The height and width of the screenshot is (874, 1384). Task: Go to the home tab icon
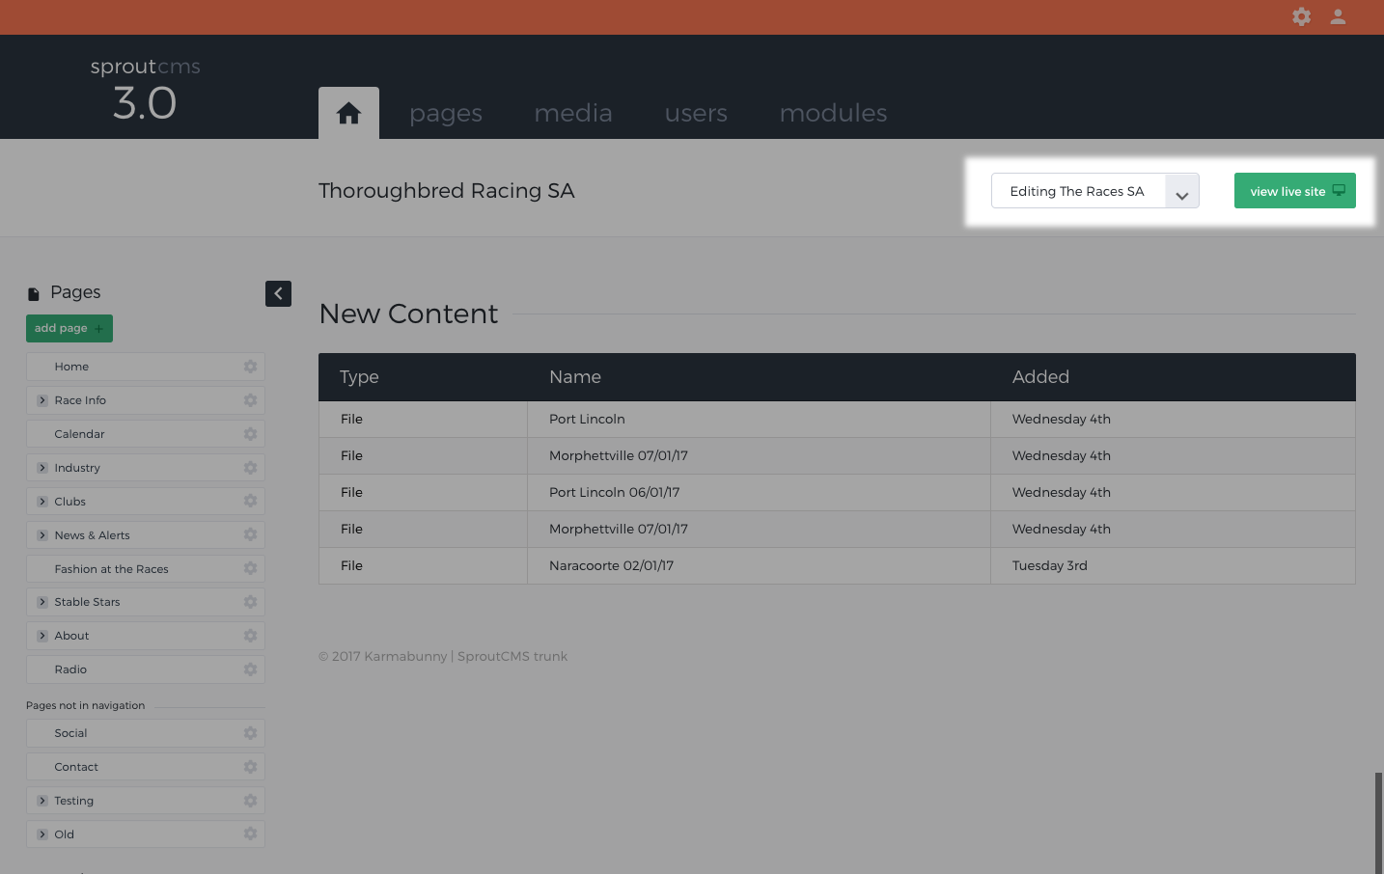tap(348, 113)
